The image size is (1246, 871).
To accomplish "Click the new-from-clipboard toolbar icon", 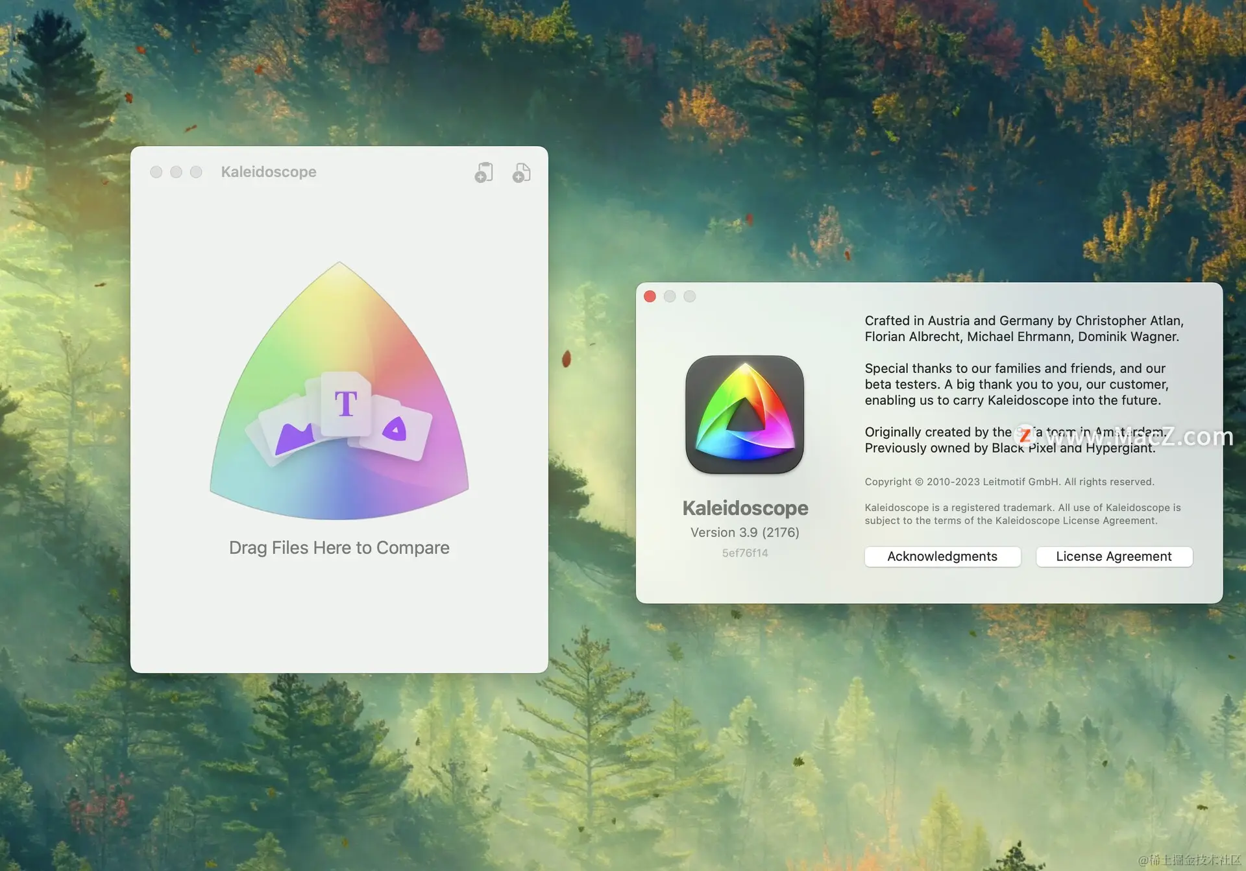I will point(484,173).
